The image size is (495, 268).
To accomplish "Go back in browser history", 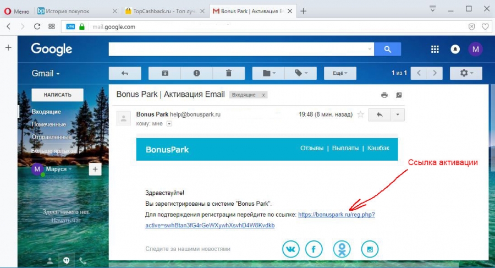I will 9,26.
